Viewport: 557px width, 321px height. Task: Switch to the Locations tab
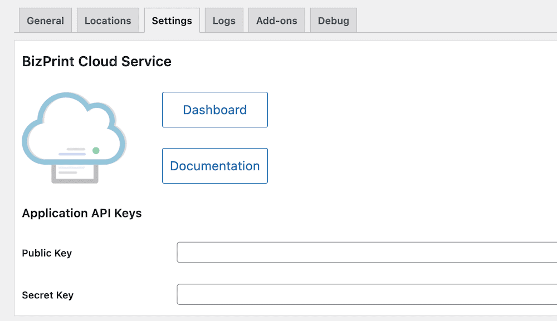108,21
